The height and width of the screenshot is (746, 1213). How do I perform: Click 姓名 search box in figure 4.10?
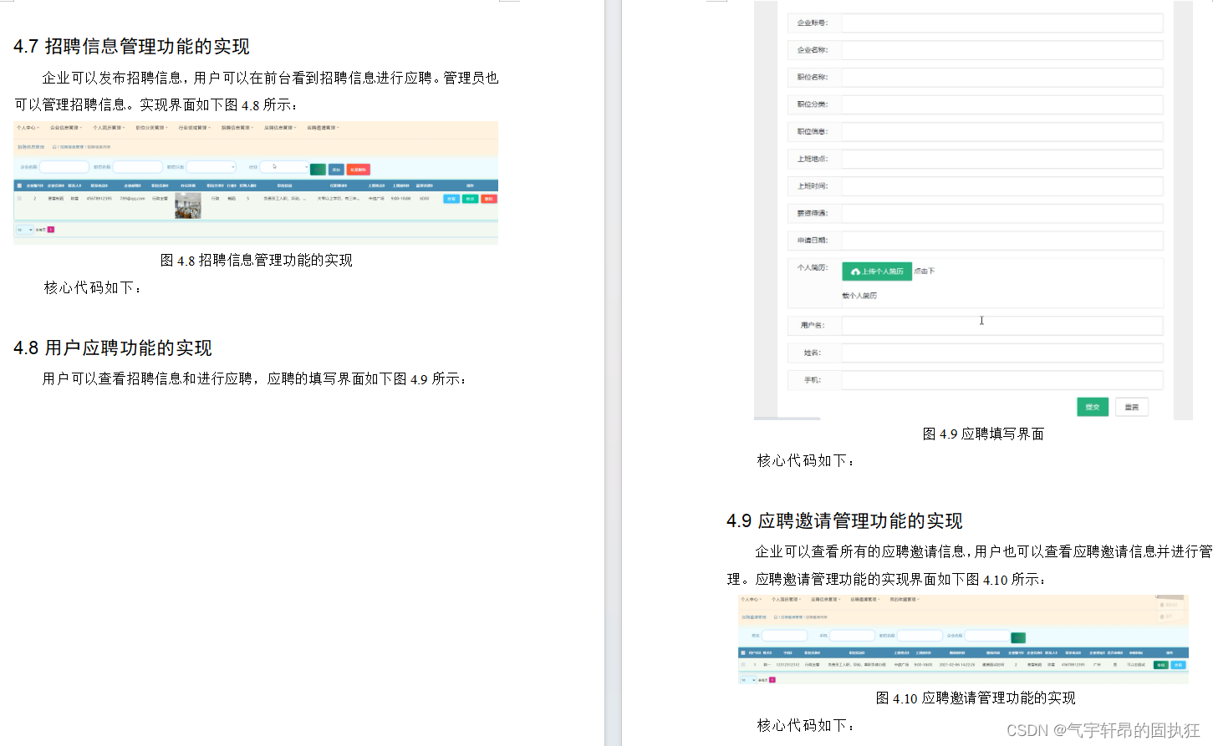[x=784, y=636]
